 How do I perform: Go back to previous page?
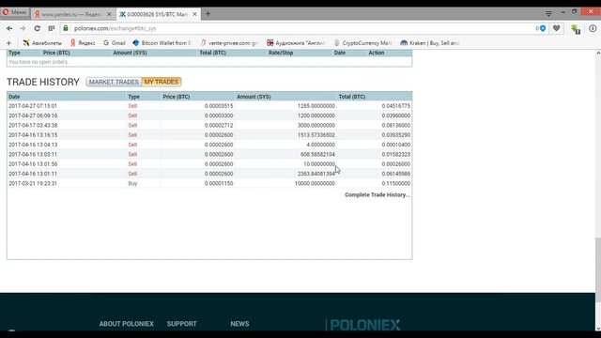(x=9, y=28)
